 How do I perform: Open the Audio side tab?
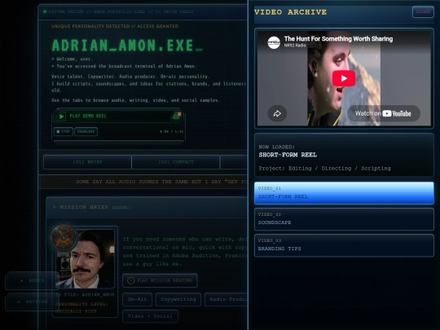point(32,280)
